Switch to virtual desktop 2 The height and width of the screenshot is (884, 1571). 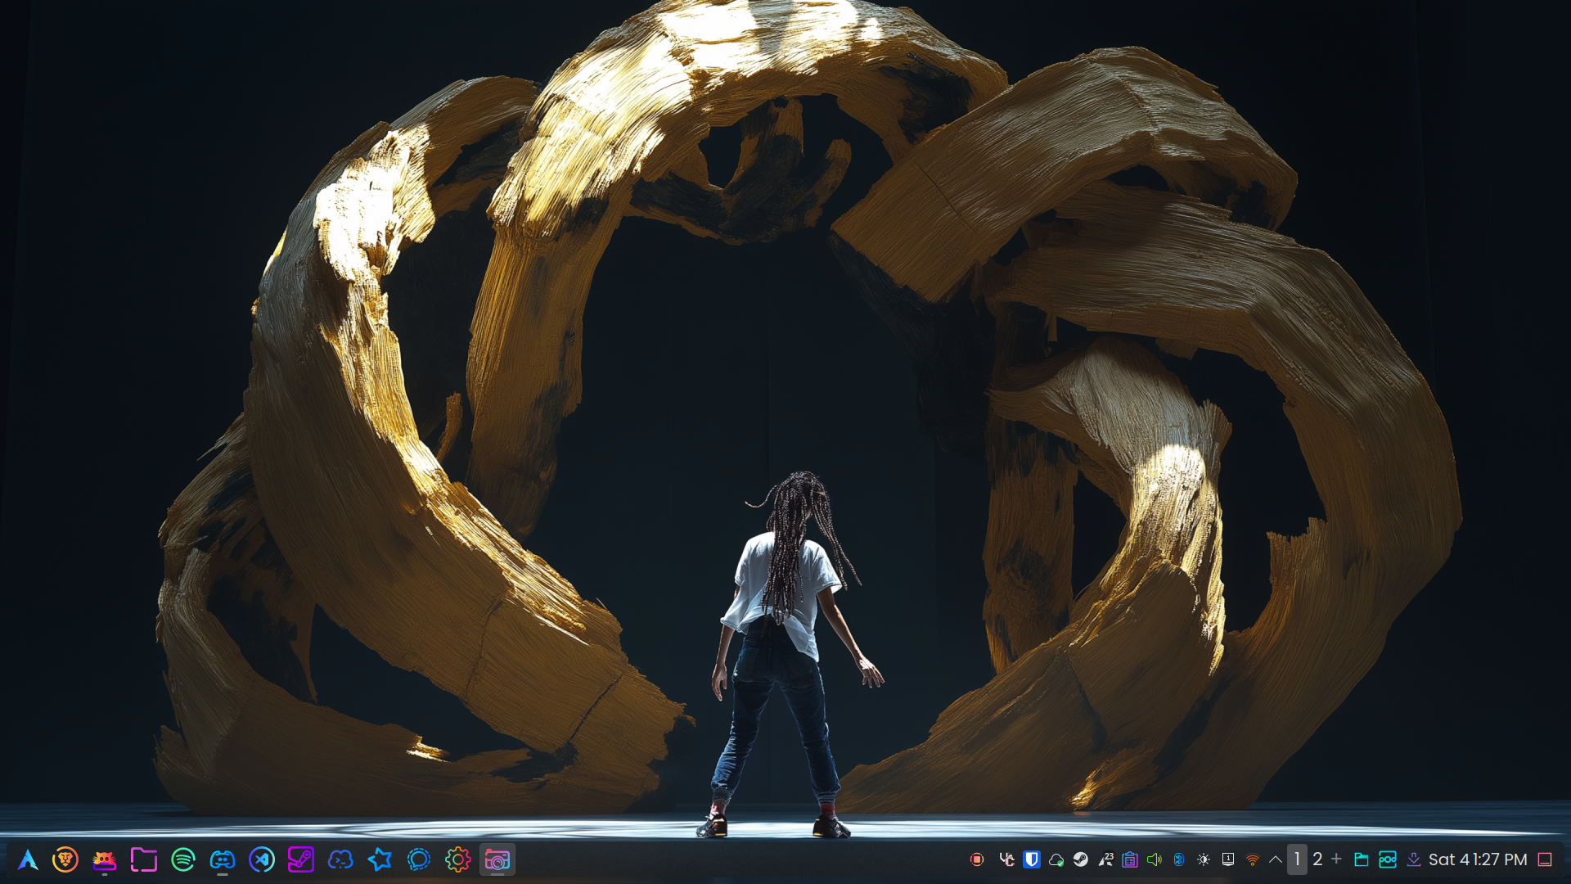tap(1318, 859)
